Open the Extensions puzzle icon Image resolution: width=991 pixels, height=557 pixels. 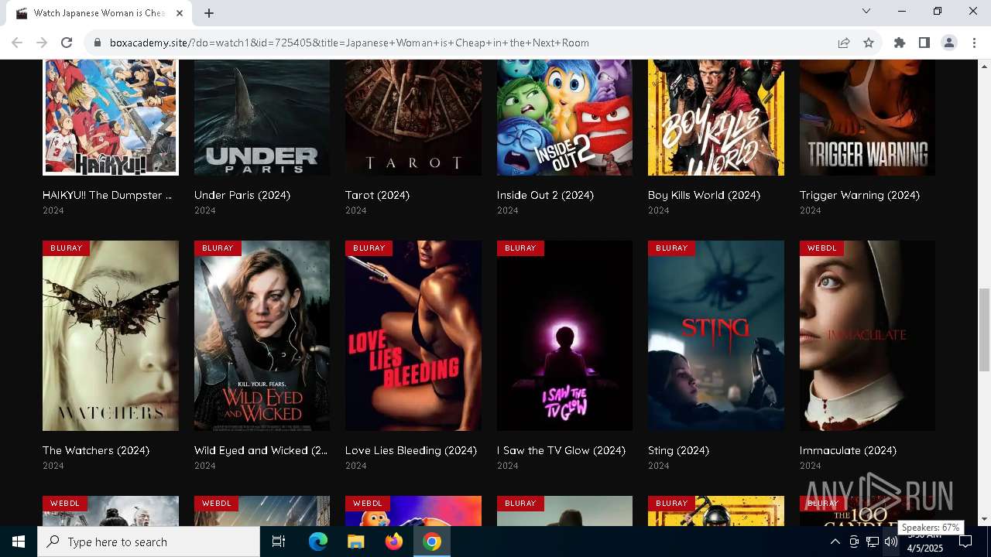pos(900,43)
